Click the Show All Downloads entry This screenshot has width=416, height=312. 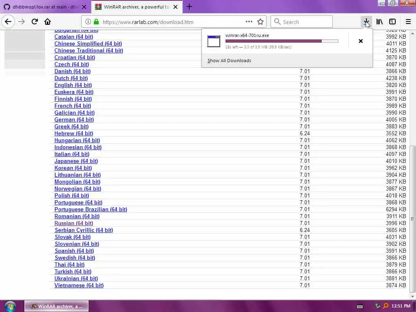point(229,61)
